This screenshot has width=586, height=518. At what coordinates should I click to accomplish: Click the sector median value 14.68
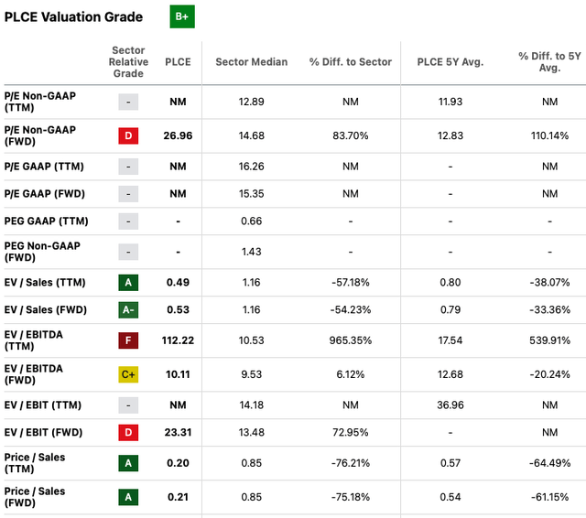click(252, 135)
